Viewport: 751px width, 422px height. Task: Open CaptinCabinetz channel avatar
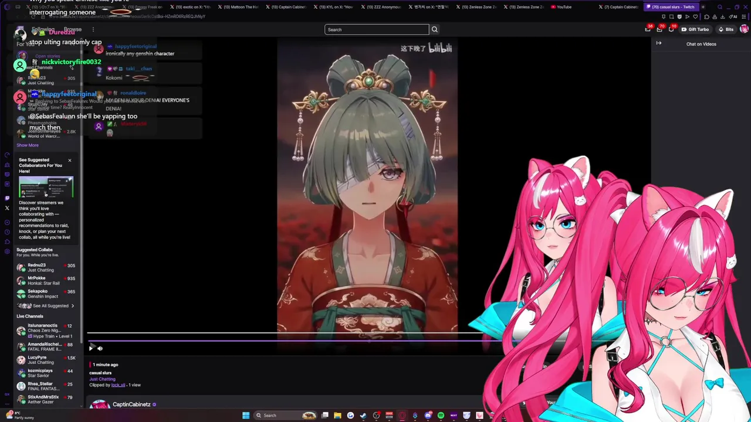[100, 405]
